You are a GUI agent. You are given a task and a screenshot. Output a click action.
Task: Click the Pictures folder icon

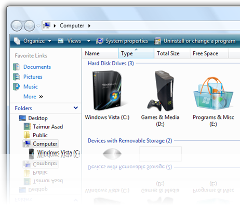point(17,77)
